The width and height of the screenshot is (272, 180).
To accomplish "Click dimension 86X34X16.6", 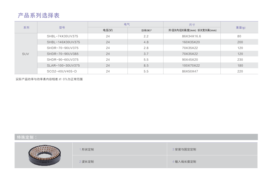I will [192, 36].
